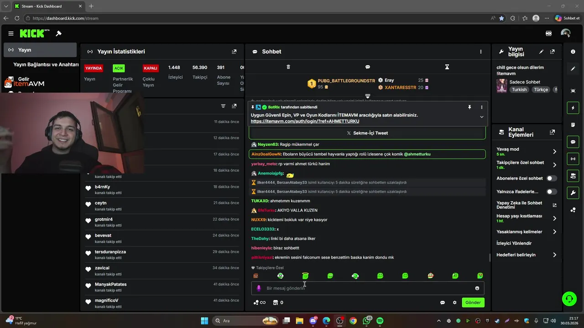
Task: Open the pinned message three-dot options
Action: [x=481, y=107]
